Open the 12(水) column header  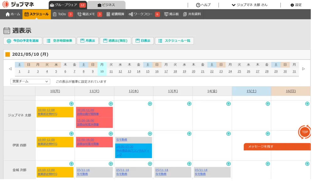tap(133, 91)
